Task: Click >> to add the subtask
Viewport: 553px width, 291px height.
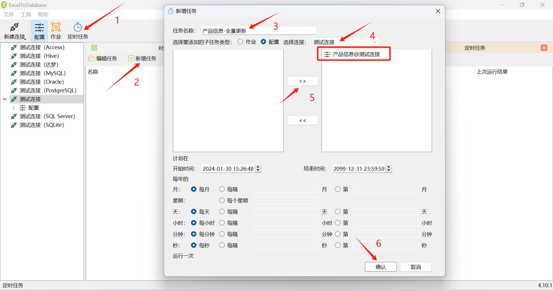Action: pos(302,81)
